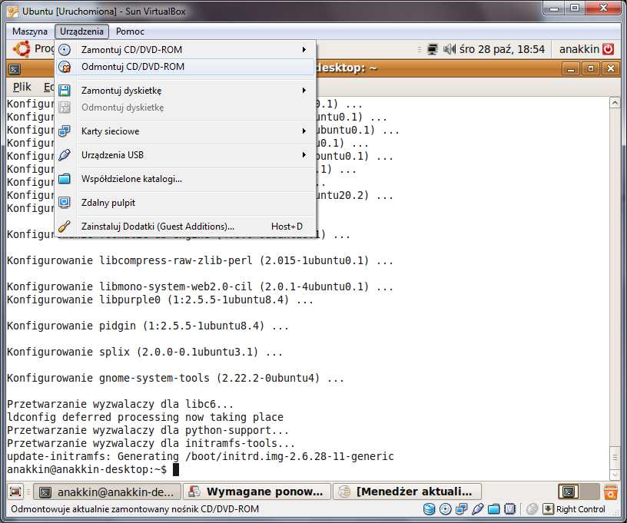Click the line Konfigurowanie pidgin

coord(148,326)
